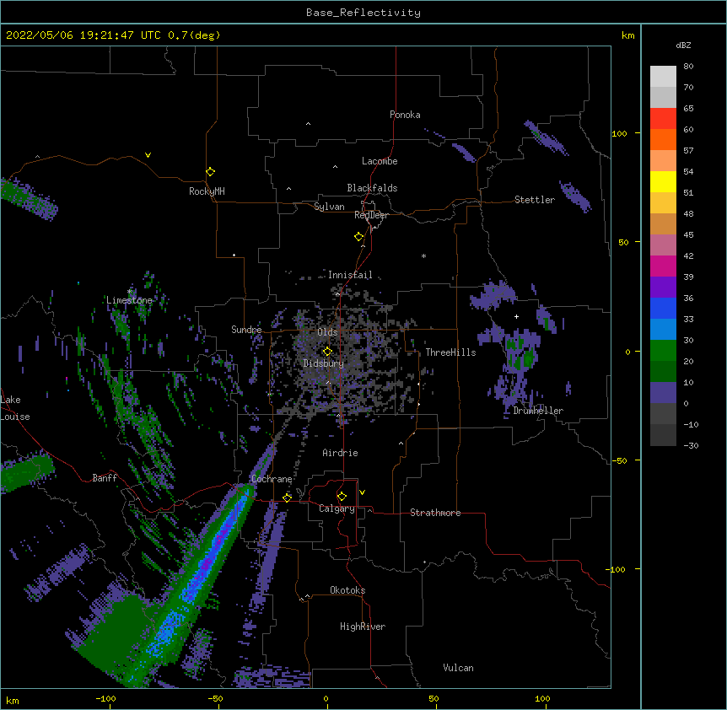Click the dBZ legend heading
Image resolution: width=727 pixels, height=710 pixels.
pyautogui.click(x=683, y=46)
